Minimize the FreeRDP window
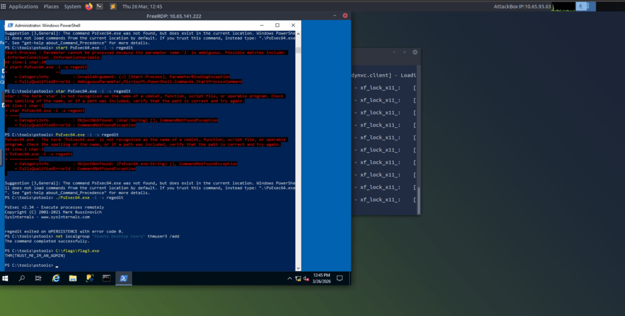The width and height of the screenshot is (625, 316). (x=335, y=15)
